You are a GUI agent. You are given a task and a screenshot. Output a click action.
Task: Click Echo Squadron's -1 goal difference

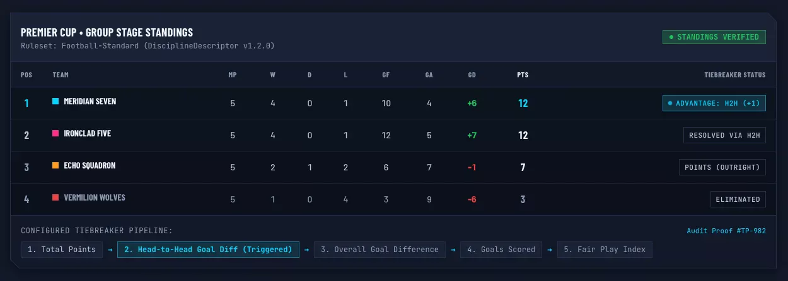[x=472, y=167]
